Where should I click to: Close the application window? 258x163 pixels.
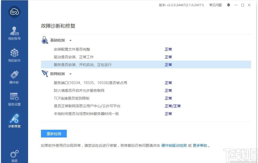tap(249, 5)
